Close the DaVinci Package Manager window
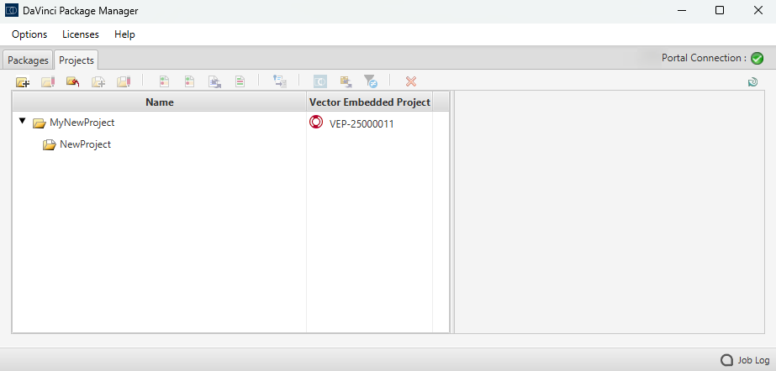Screen dimensions: 776x371 (758, 10)
